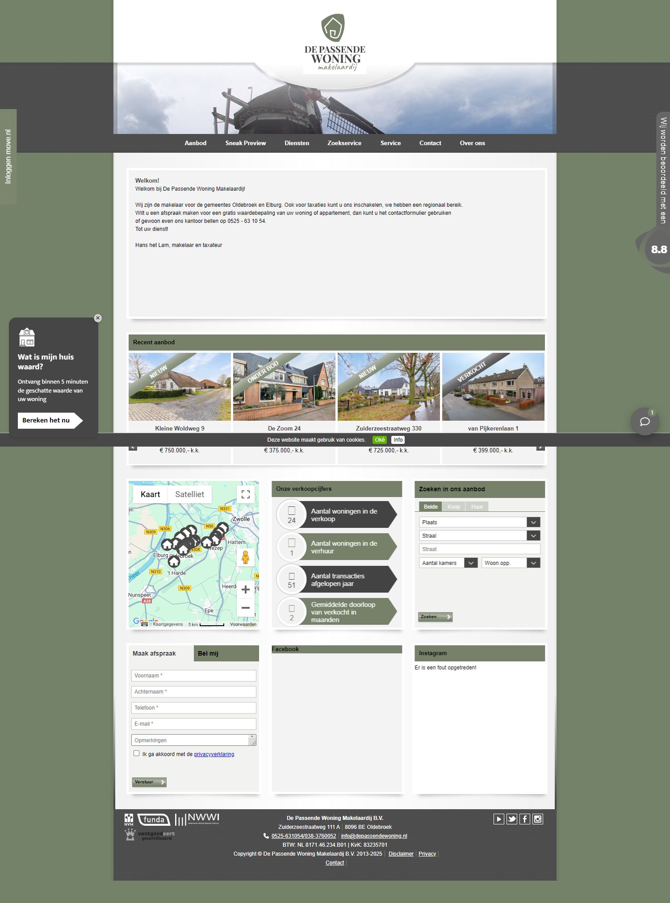Focus the Straat search input field

[480, 549]
